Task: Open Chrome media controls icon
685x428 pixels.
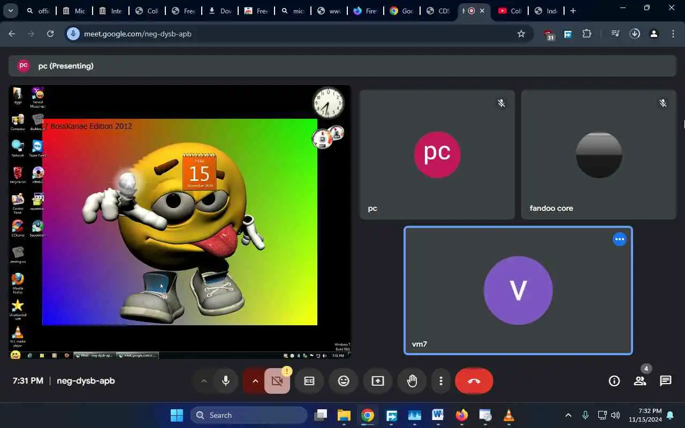Action: 615,34
